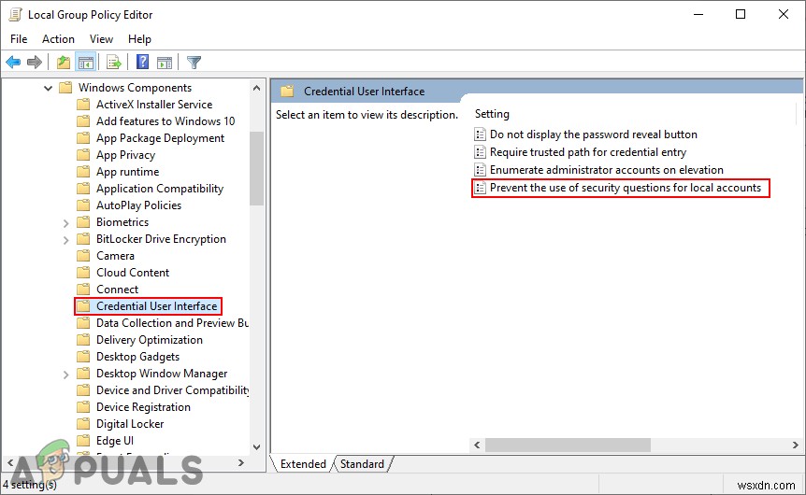Image resolution: width=806 pixels, height=495 pixels.
Task: Minimize the Local Group Policy Editor window
Action: coord(698,14)
